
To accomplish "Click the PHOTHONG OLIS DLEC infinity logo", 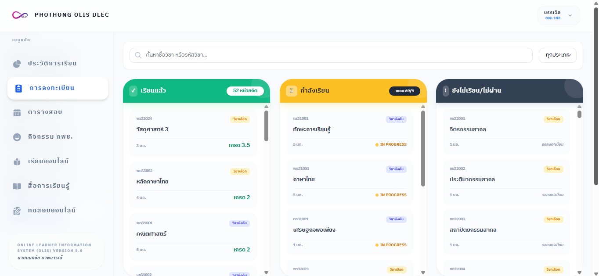I will pos(20,15).
